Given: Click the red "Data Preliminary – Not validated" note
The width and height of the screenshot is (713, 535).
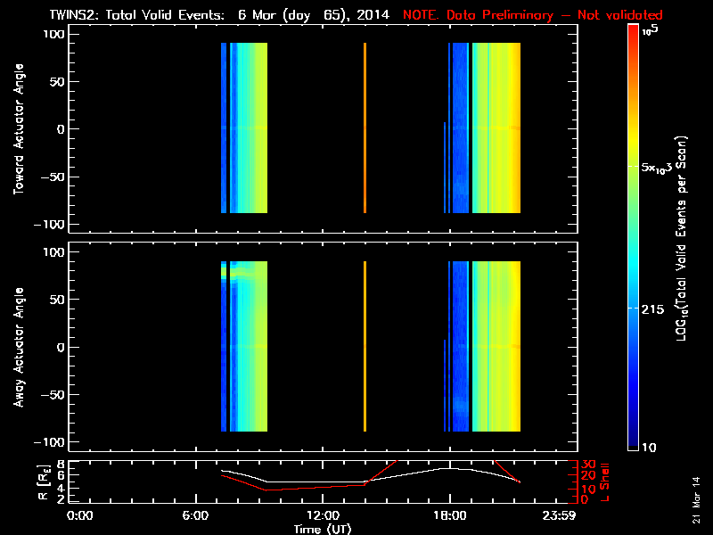Looking at the screenshot, I should 532,15.
